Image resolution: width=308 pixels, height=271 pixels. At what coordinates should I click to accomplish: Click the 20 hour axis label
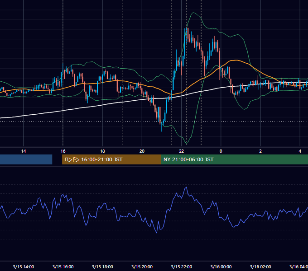[x=142, y=151]
